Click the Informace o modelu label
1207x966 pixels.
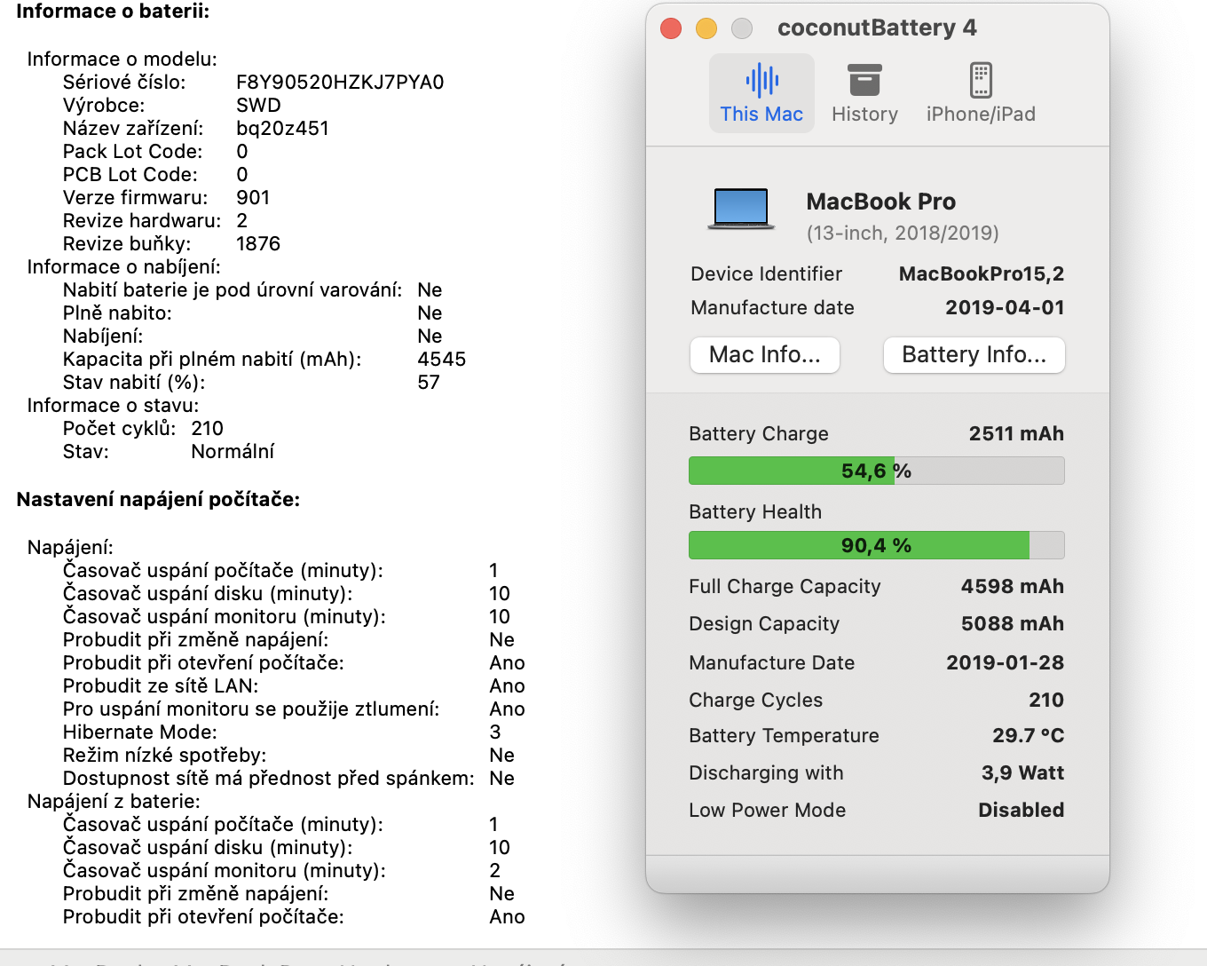point(122,59)
